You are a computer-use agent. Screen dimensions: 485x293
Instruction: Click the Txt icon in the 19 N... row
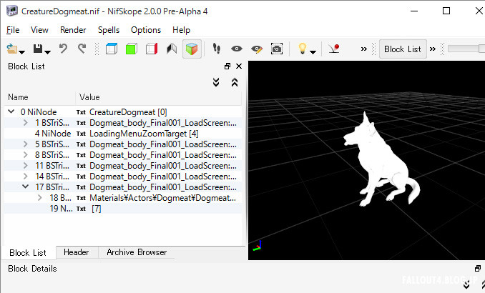point(81,209)
